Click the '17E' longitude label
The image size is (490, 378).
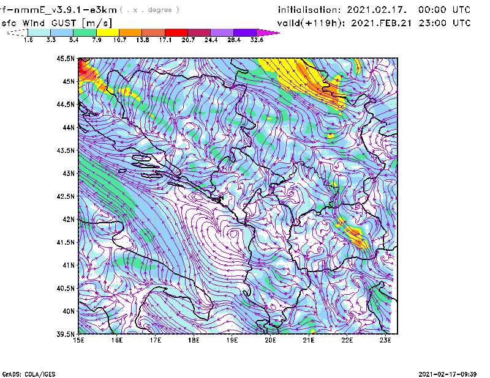click(x=156, y=340)
